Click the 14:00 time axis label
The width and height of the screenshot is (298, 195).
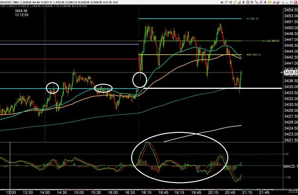[45, 193]
